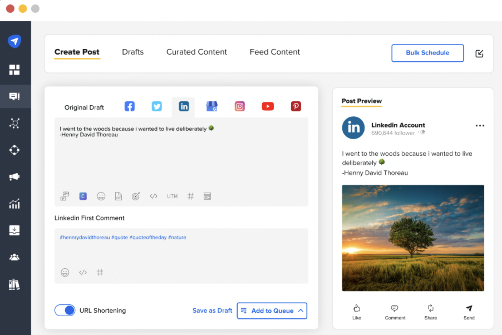This screenshot has width=502, height=335.
Task: Open the code snippet tool in post toolbar
Action: click(x=154, y=196)
